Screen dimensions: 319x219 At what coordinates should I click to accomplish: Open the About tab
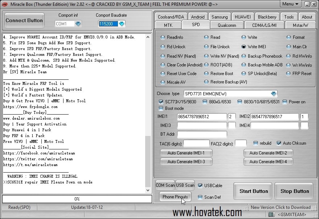[307, 17]
